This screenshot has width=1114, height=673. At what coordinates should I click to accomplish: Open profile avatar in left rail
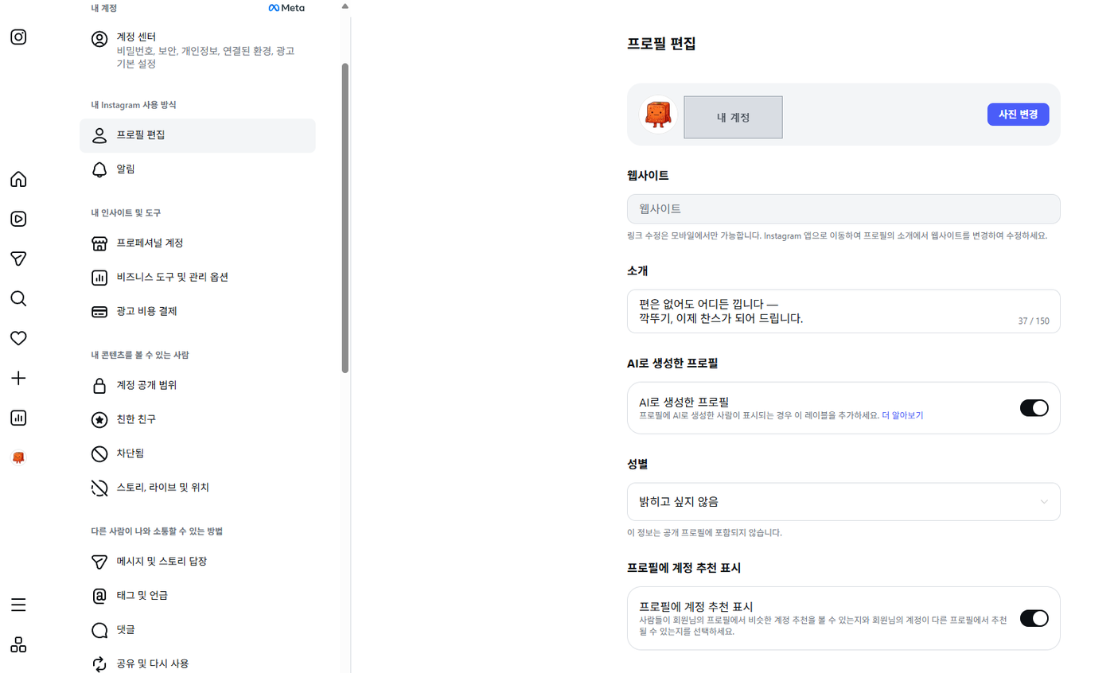click(x=18, y=457)
